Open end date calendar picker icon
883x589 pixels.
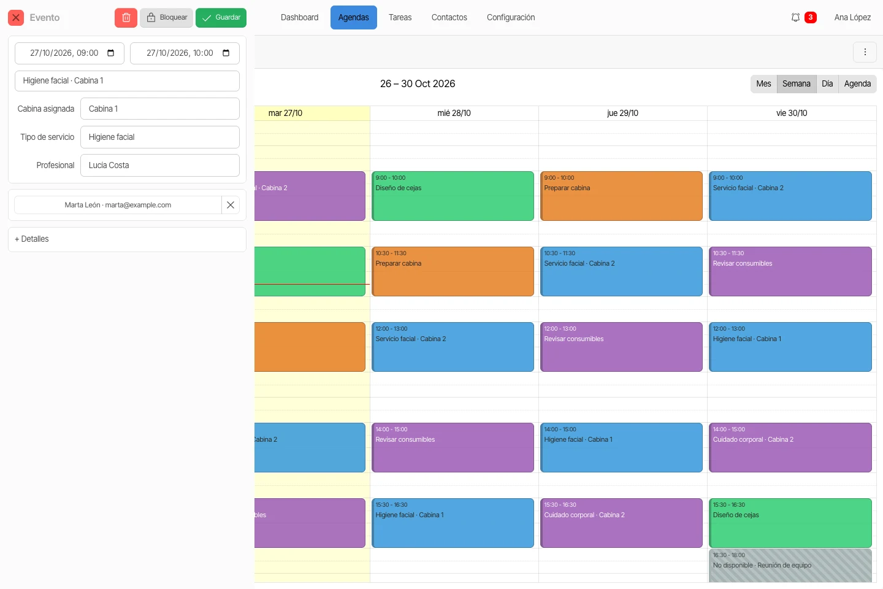pos(226,53)
